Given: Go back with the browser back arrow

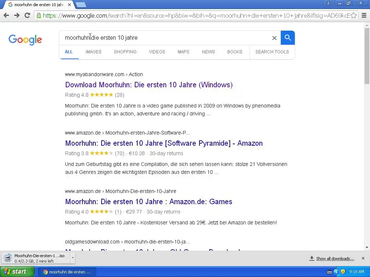Looking at the screenshot, I should 7,16.
